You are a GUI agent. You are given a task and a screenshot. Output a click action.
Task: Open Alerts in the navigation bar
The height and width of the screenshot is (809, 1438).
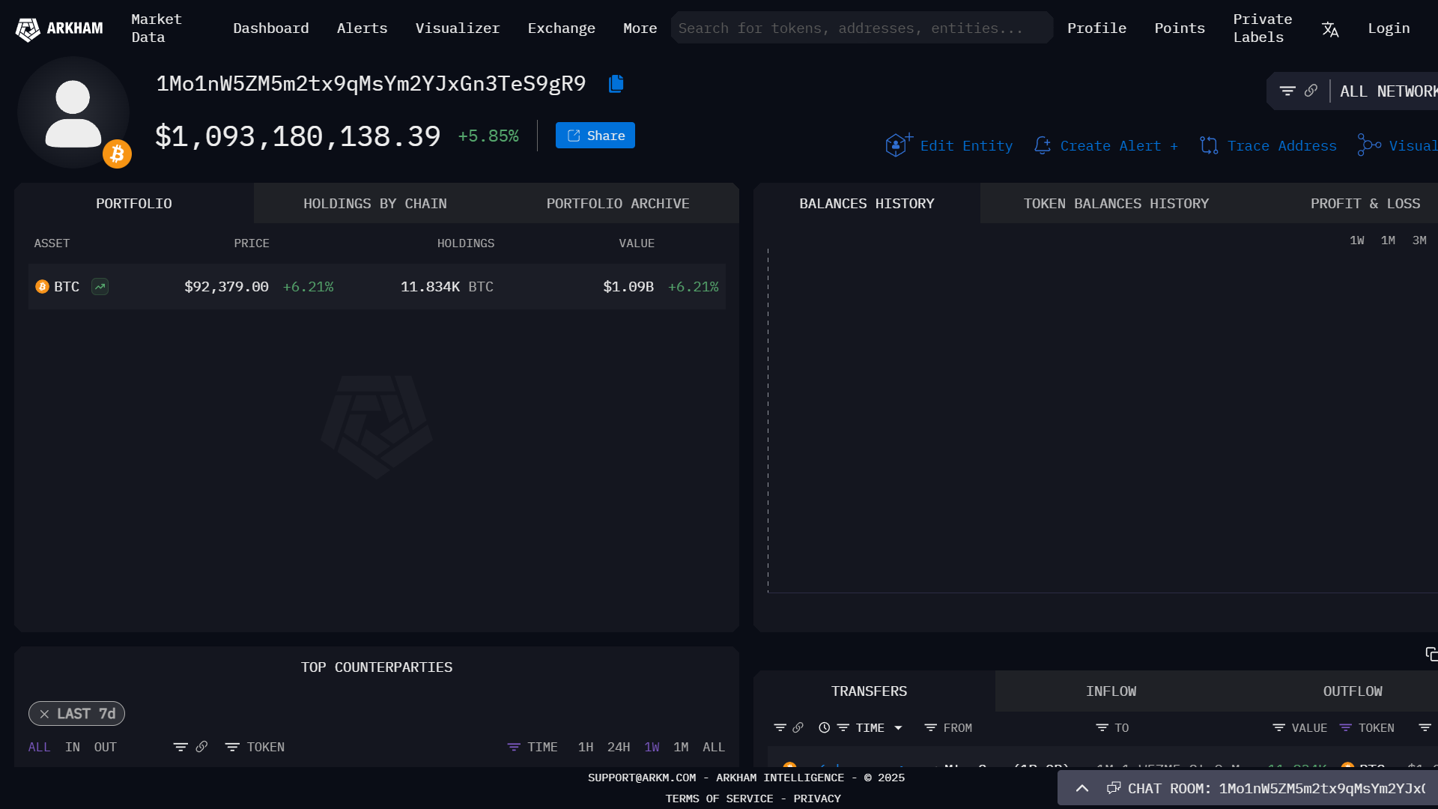click(x=362, y=28)
